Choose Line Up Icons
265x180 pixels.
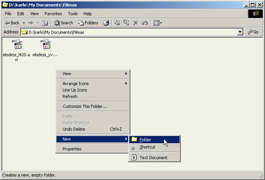tap(93, 90)
